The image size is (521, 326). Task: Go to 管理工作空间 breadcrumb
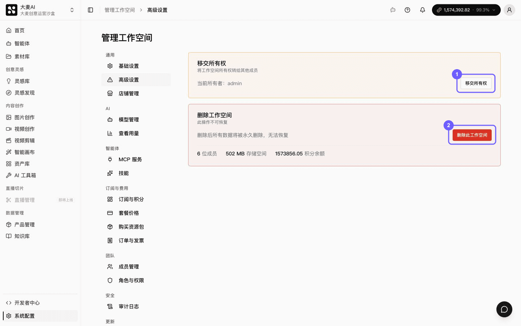pyautogui.click(x=119, y=10)
